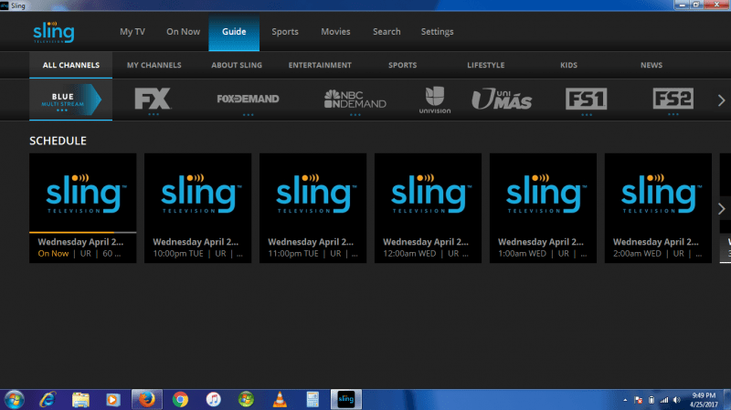Screen dimensions: 731x410
Task: Open the 11:00pm TUE schedule card
Action: click(x=313, y=208)
